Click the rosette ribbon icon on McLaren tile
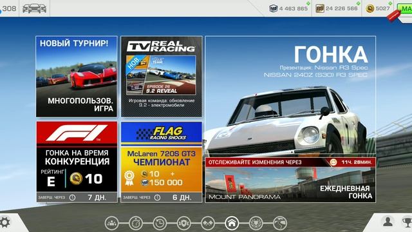 (129, 179)
